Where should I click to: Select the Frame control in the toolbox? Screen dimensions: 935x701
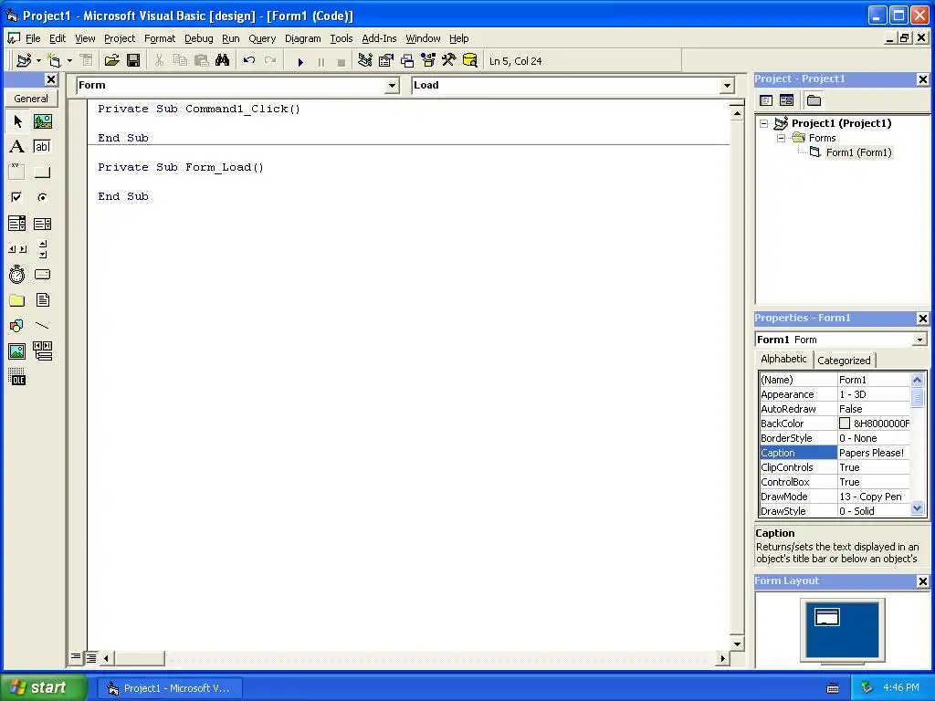tap(17, 173)
